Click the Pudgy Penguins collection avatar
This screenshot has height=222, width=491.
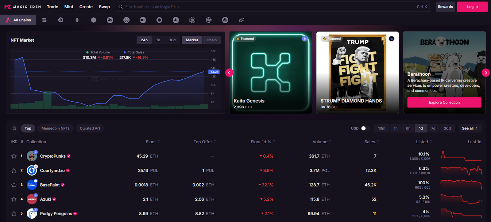click(32, 214)
